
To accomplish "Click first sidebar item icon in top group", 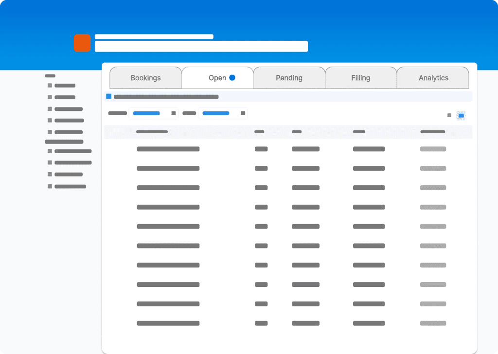I will point(50,86).
